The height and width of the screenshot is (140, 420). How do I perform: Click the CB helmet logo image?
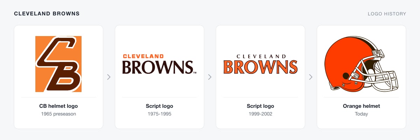tap(58, 64)
